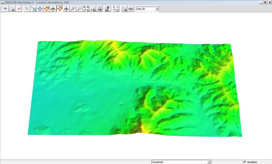Click the Display map eye icon

pyautogui.click(x=5, y=9)
